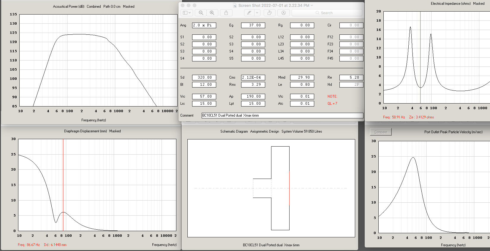Image resolution: width=490 pixels, height=251 pixels.
Task: Click the vertical cursor line in impedance graph
Action: (x=420, y=57)
